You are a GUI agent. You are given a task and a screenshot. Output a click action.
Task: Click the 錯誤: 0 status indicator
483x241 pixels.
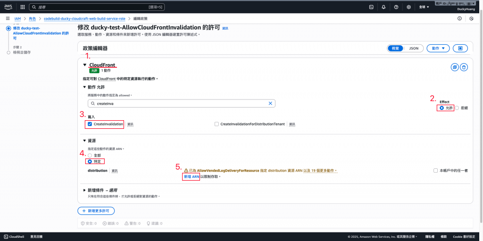click(x=110, y=223)
